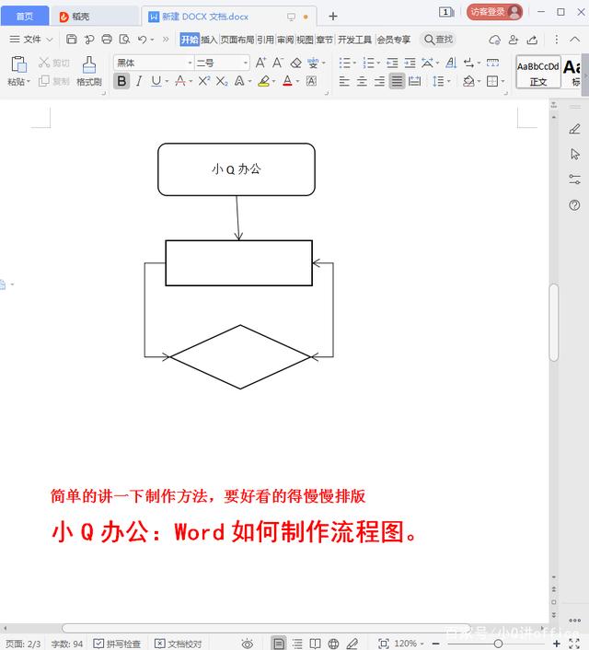Align text right
Screen dimensions: 589x650
pyautogui.click(x=379, y=81)
